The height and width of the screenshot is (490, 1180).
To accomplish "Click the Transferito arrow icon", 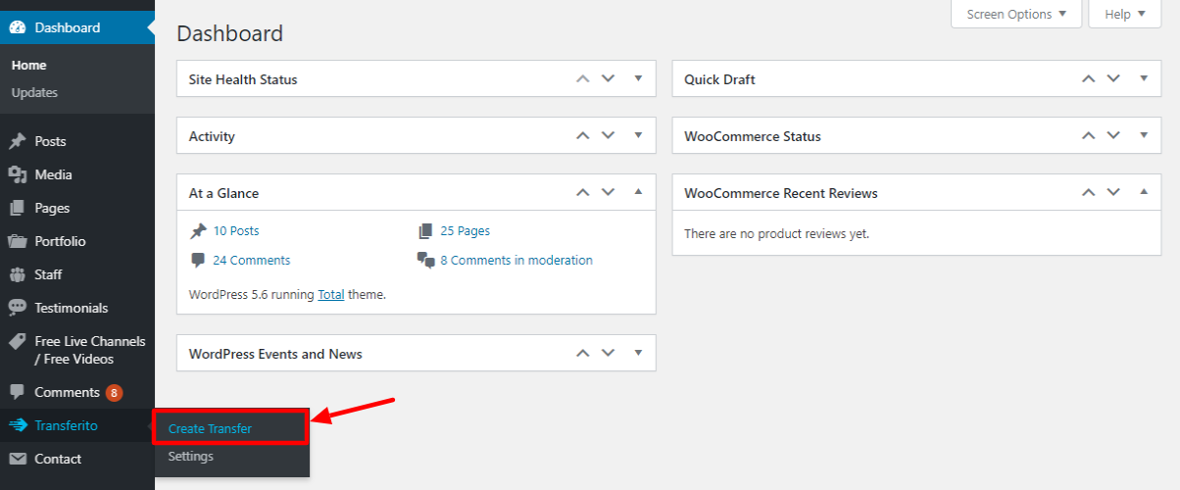I will click(x=18, y=425).
